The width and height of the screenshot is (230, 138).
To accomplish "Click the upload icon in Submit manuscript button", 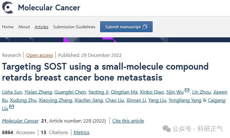I will click(145, 27).
